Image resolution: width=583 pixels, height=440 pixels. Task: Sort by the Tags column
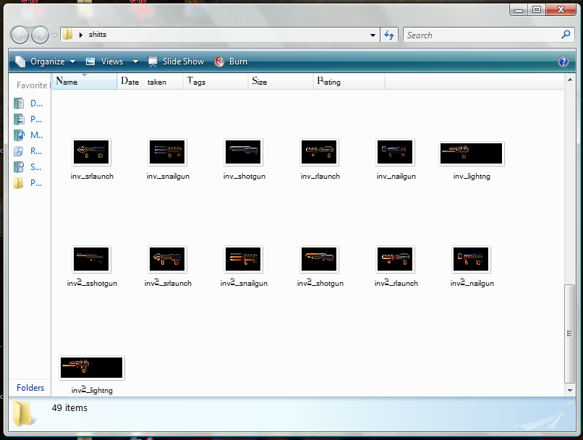(216, 82)
